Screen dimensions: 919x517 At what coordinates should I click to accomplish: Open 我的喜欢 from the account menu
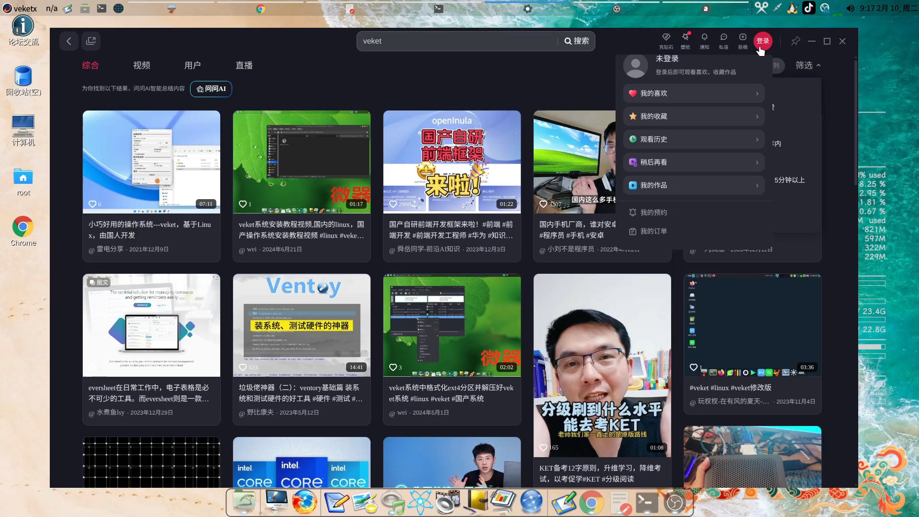[x=694, y=93]
